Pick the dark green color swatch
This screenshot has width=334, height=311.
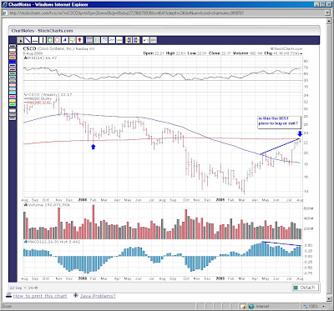click(x=13, y=73)
